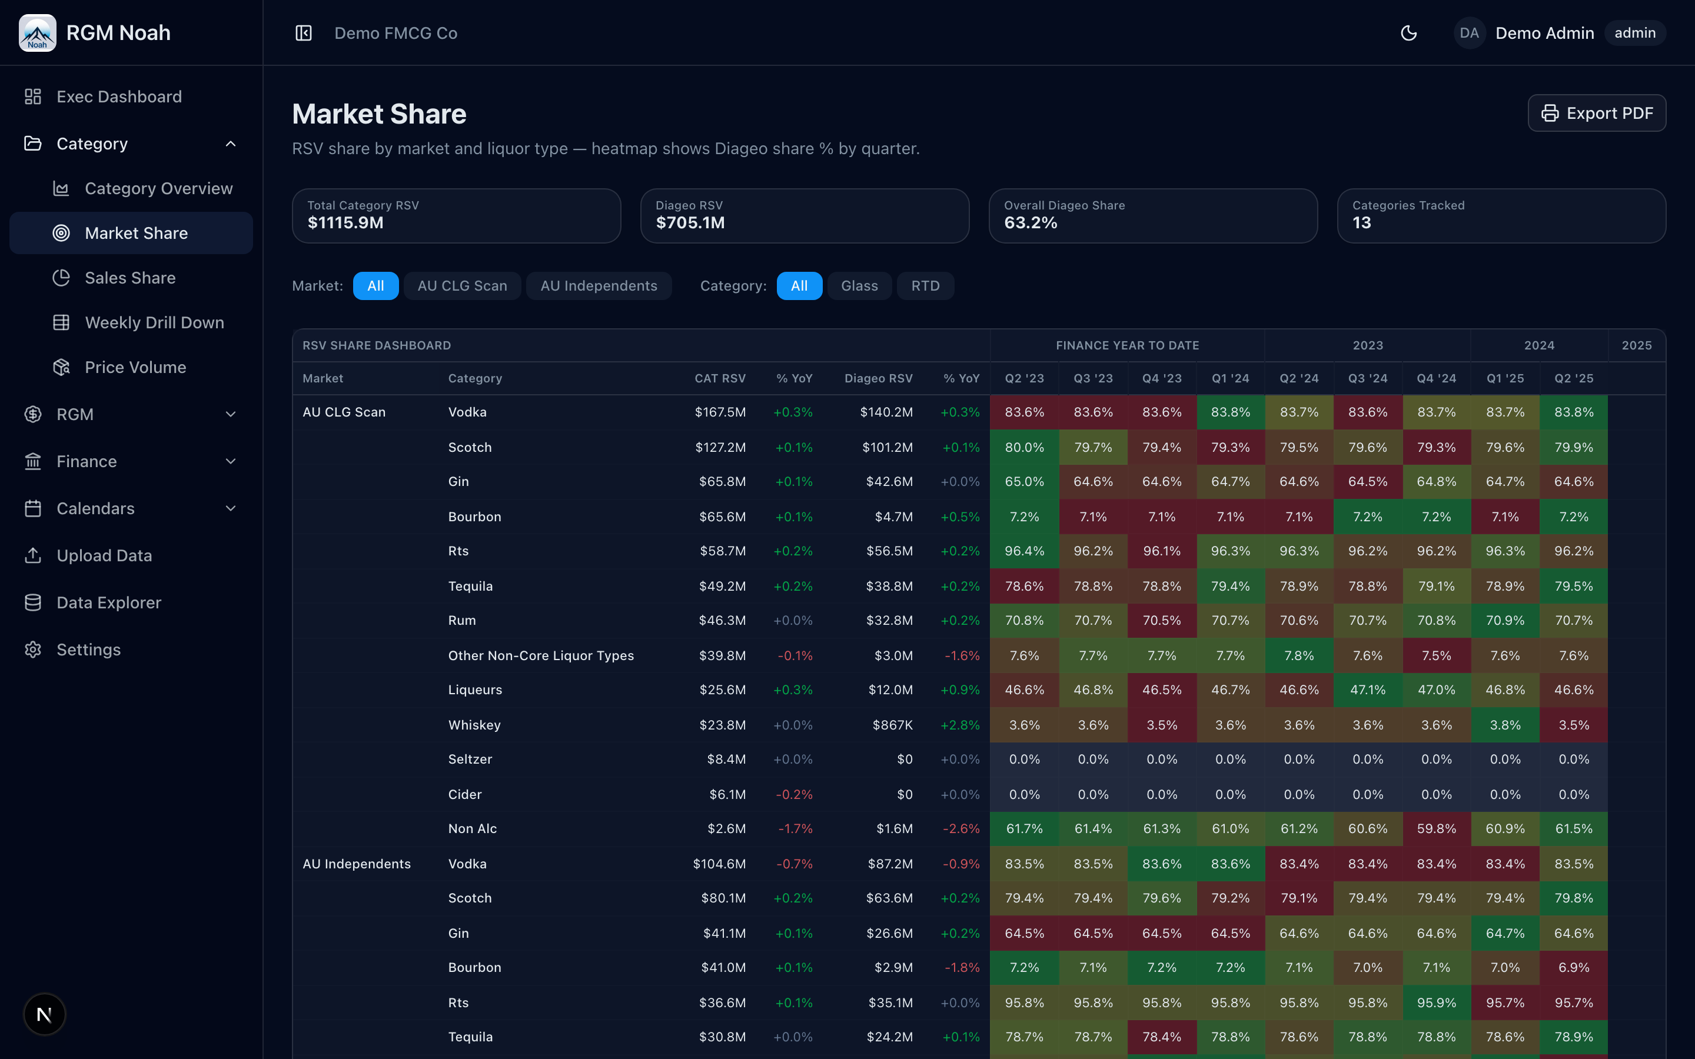
Task: Click the round N badge bottom-left
Action: coord(44,1014)
